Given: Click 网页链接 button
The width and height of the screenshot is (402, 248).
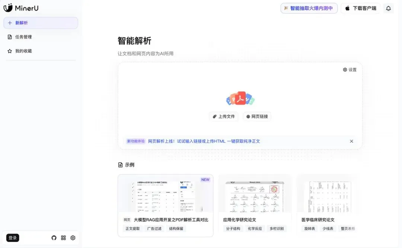Looking at the screenshot, I should (257, 117).
